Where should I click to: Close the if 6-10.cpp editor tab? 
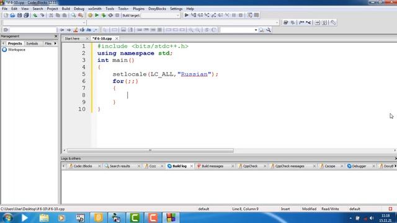(x=117, y=38)
